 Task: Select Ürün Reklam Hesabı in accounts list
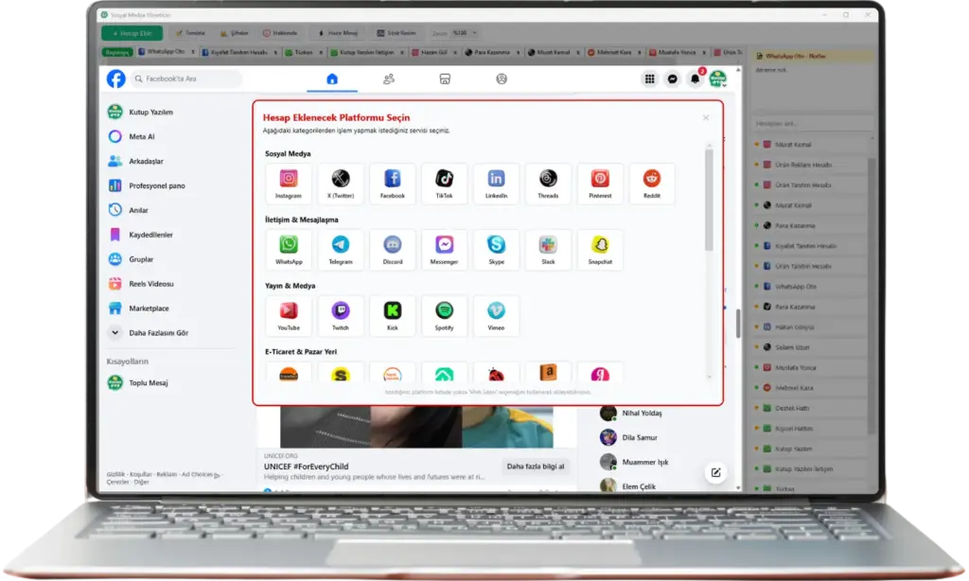810,165
